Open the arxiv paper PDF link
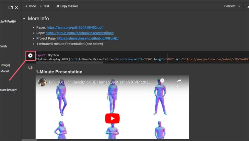The width and height of the screenshot is (249, 141). (x=75, y=27)
